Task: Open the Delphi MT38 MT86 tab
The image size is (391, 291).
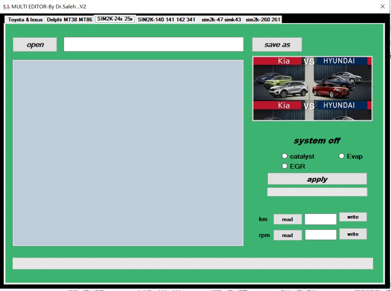Action: click(x=69, y=19)
